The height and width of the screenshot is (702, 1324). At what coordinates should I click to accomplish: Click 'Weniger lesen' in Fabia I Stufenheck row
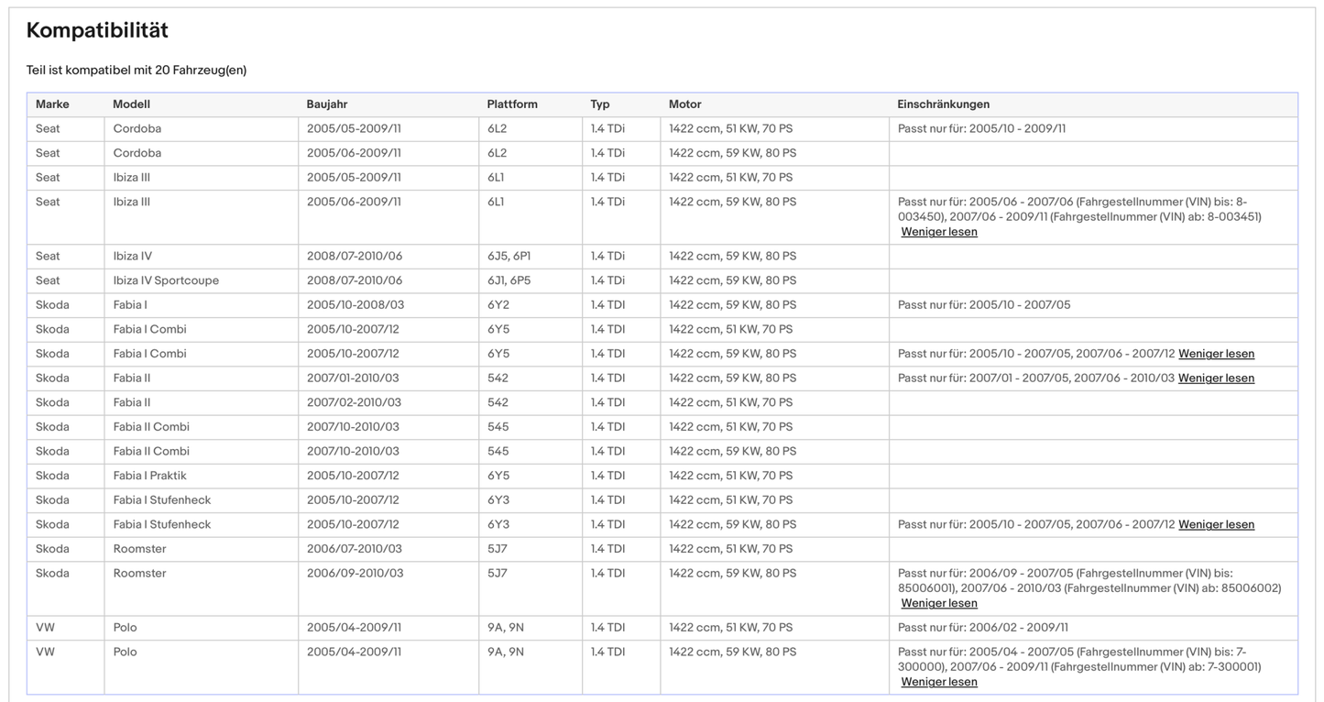[1216, 525]
